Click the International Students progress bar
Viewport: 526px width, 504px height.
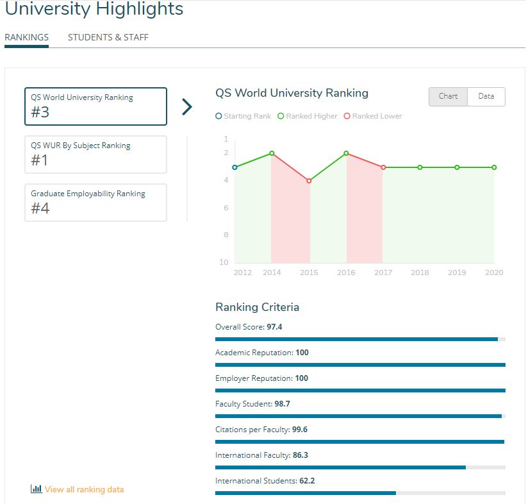pos(360,493)
